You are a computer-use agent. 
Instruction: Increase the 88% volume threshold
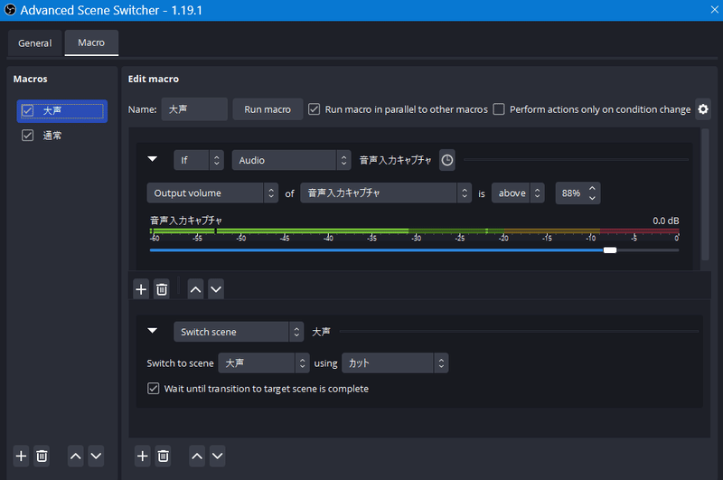[x=592, y=188]
